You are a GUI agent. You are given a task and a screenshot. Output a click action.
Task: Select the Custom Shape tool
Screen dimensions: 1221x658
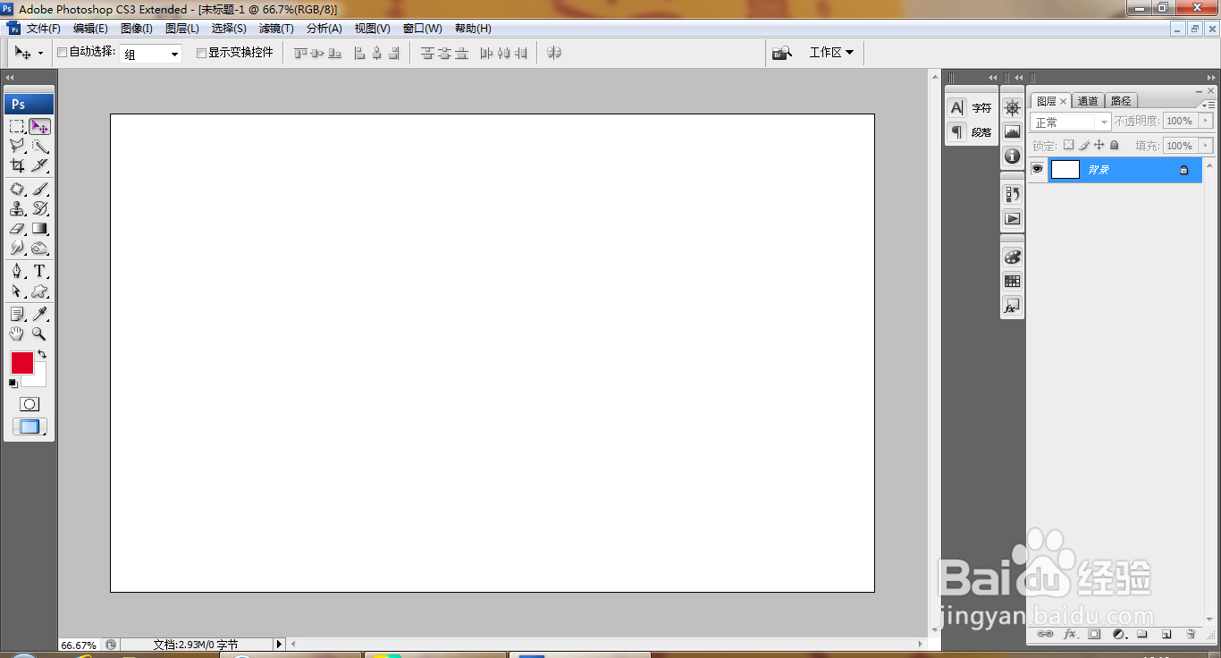coord(39,291)
